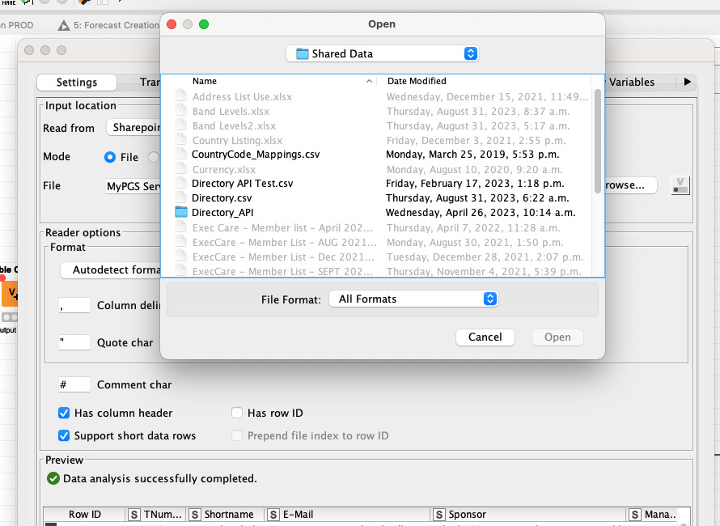Open the Read from Sharepoint dropdown
Screen dimensions: 720x526
click(133, 127)
